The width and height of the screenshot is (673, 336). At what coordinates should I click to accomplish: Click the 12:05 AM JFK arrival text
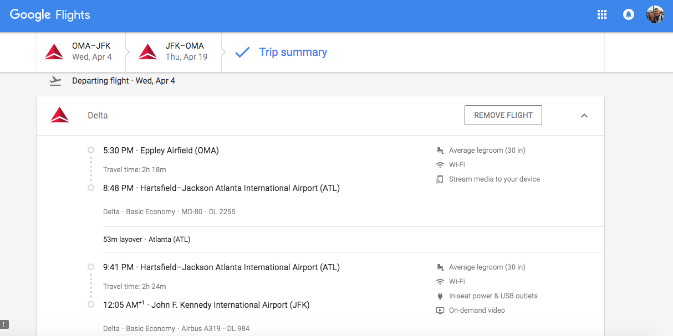point(206,304)
